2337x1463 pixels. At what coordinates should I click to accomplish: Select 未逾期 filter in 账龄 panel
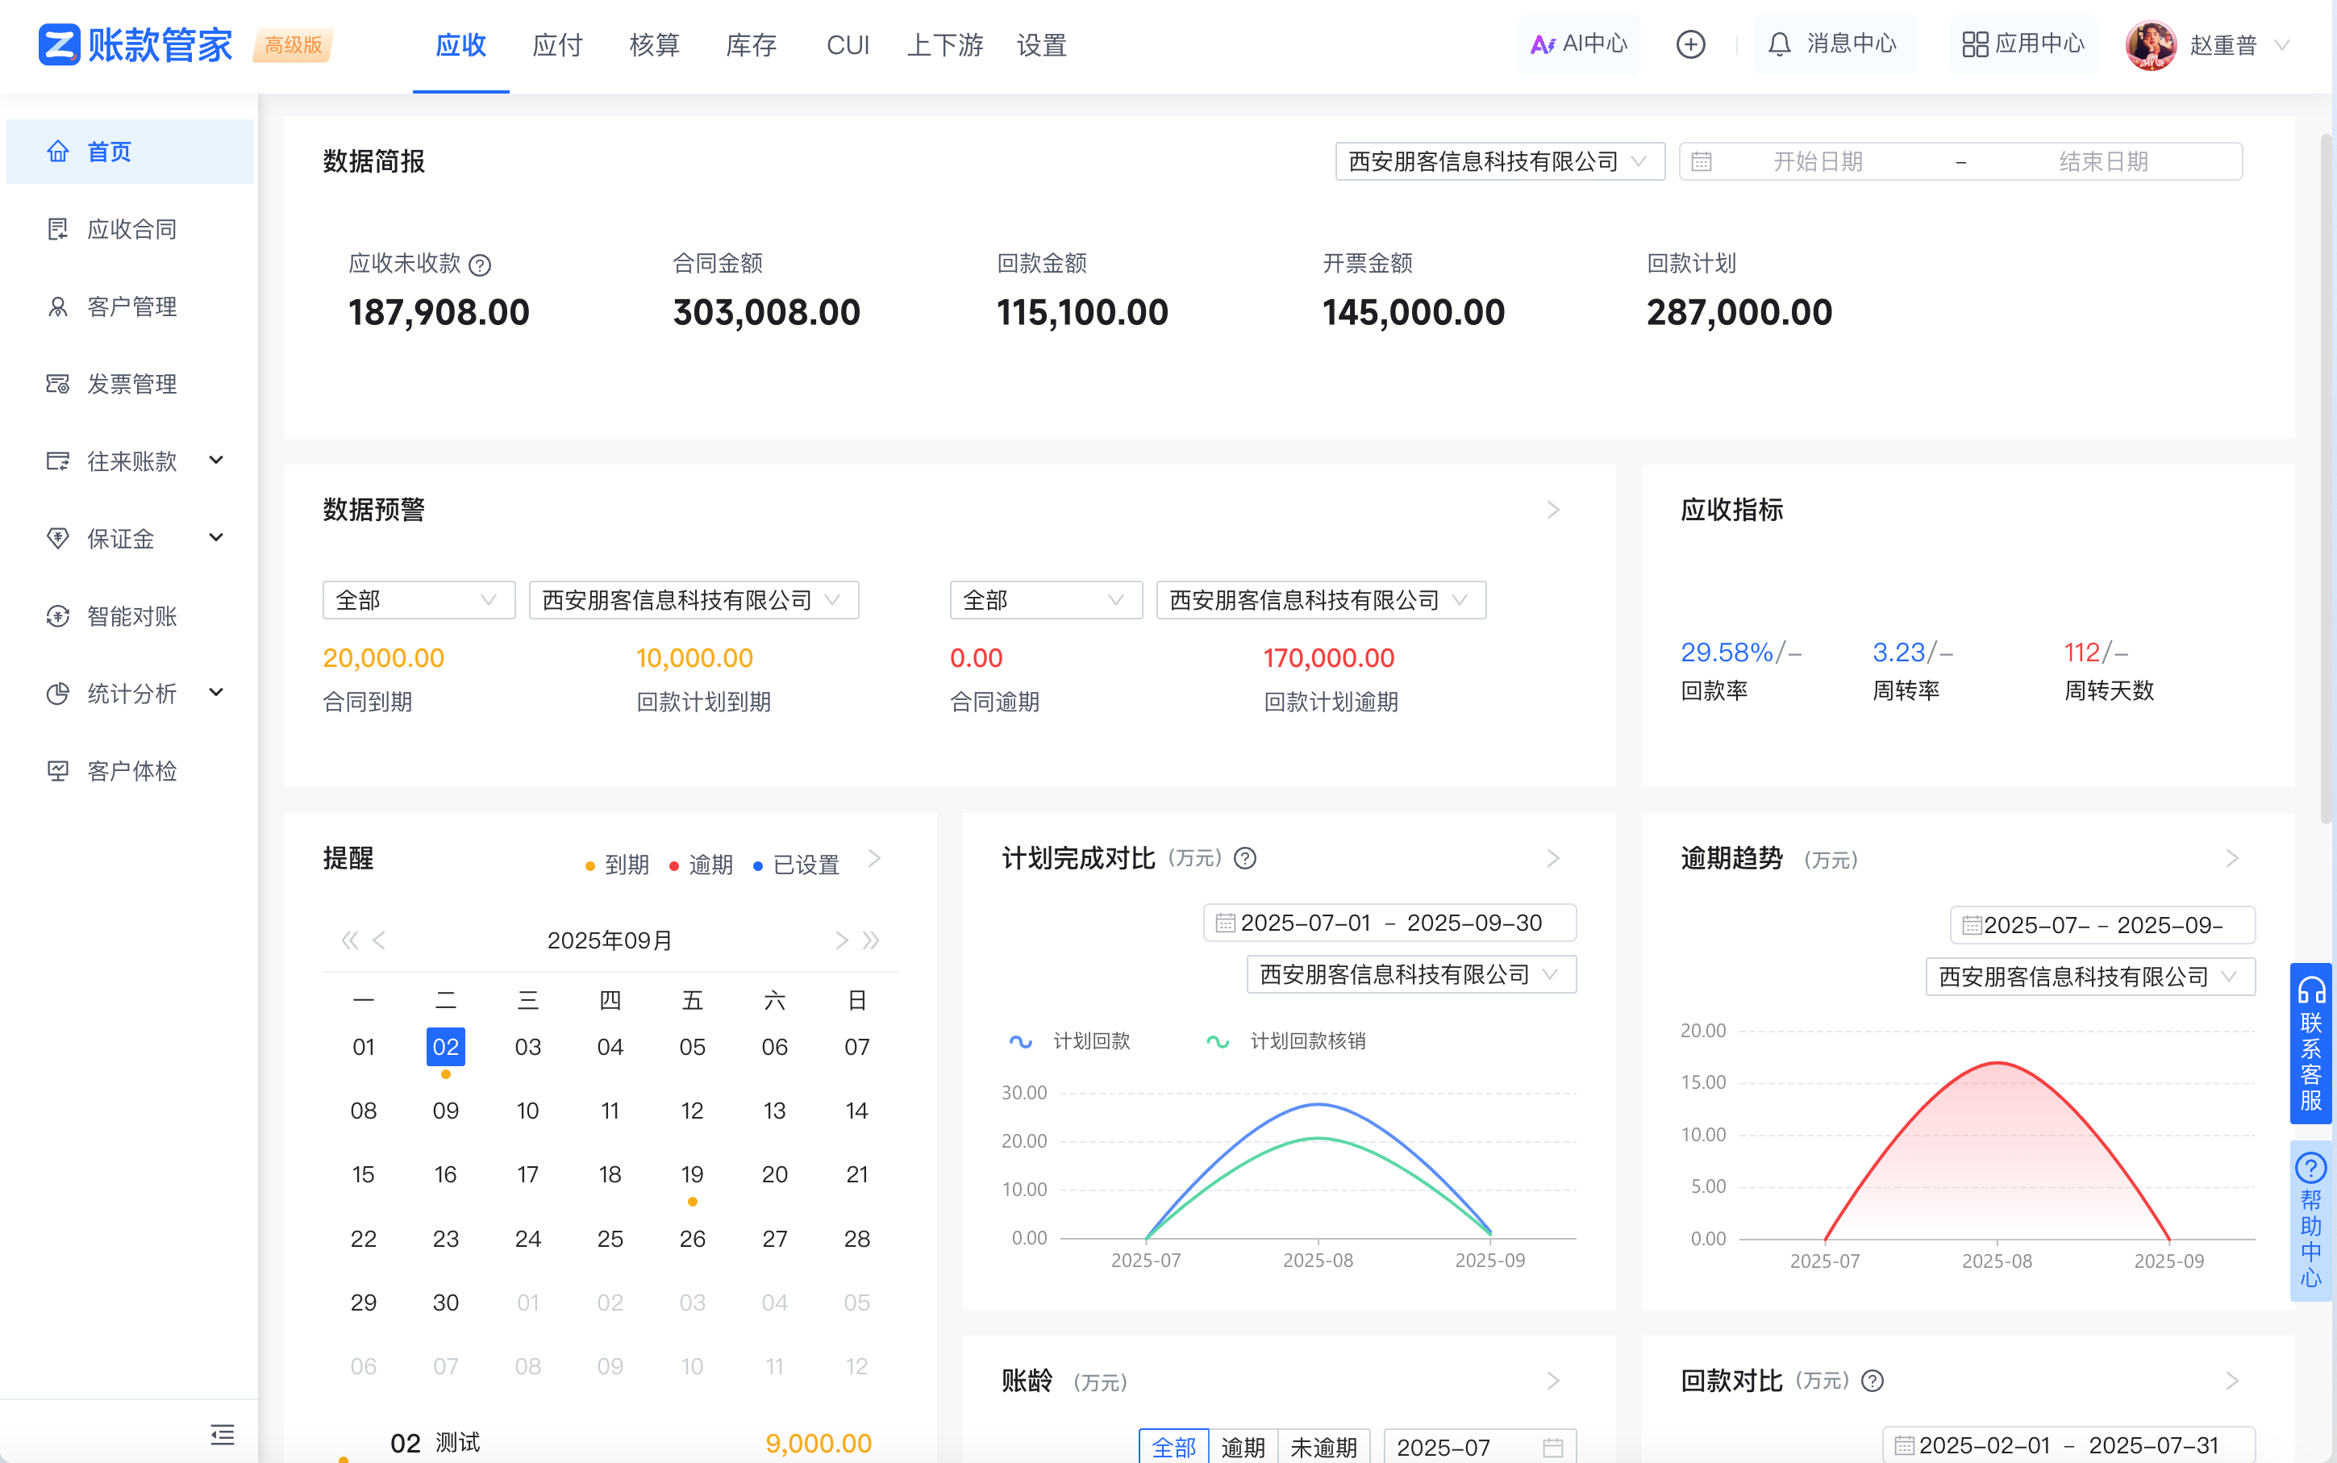point(1323,1447)
